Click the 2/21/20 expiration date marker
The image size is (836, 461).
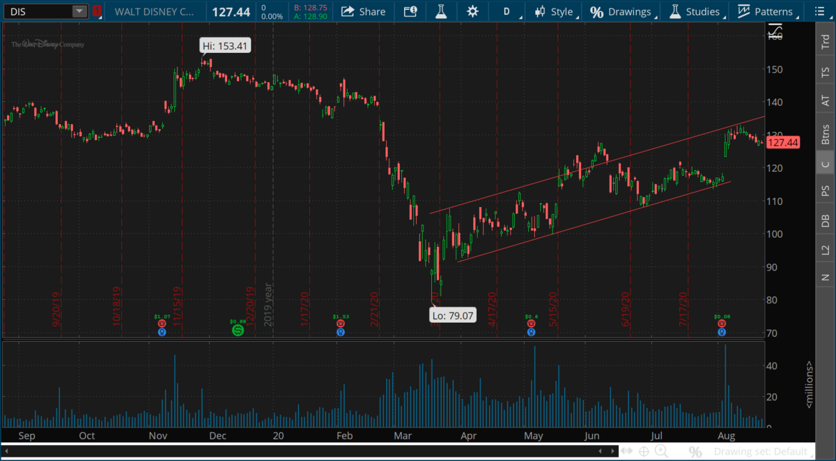[x=373, y=310]
